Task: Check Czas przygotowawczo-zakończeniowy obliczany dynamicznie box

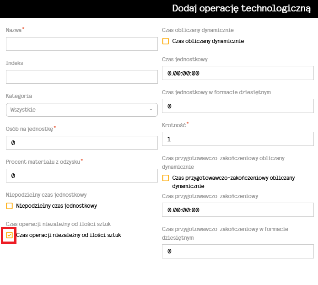Action: point(166,177)
